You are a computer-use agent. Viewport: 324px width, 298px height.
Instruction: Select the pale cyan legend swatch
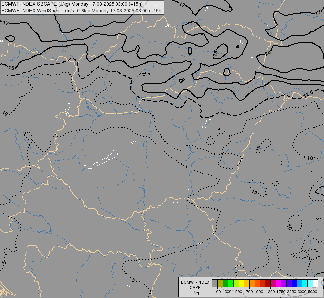pyautogui.click(x=310, y=283)
